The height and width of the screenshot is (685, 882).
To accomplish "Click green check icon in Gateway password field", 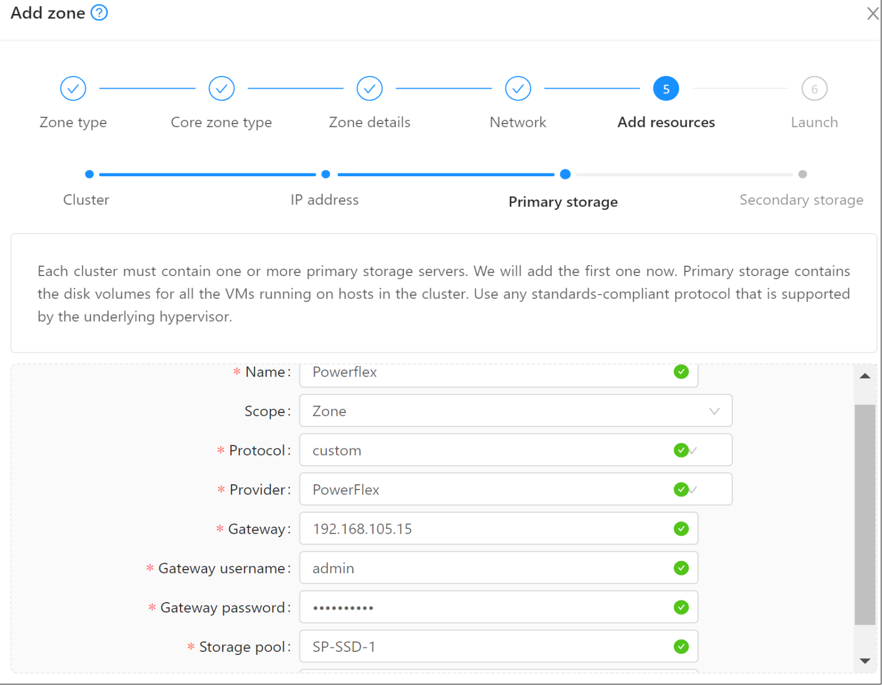I will coord(681,607).
